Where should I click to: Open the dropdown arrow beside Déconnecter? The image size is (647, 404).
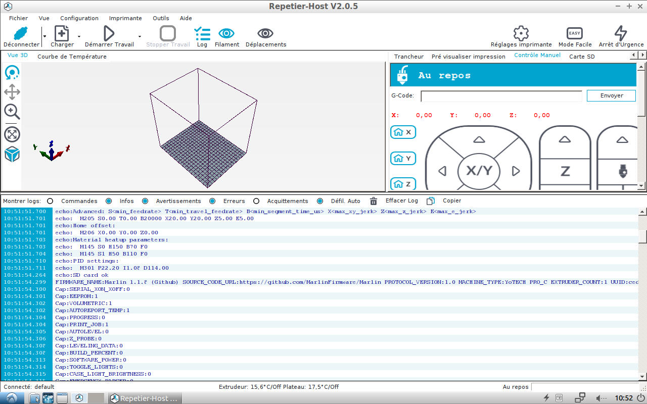44,36
